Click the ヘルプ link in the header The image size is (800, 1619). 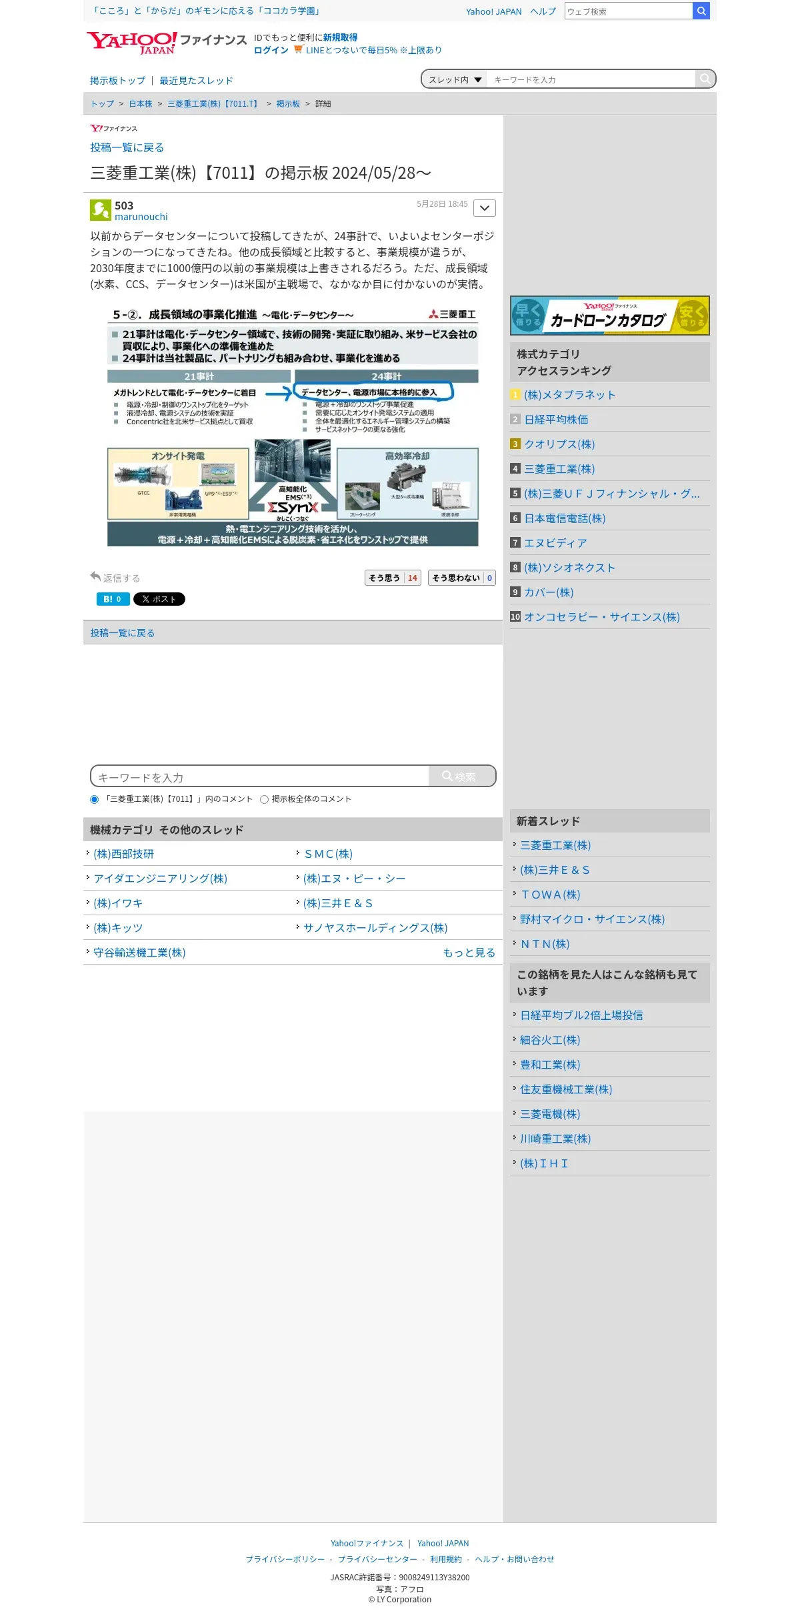coord(543,11)
